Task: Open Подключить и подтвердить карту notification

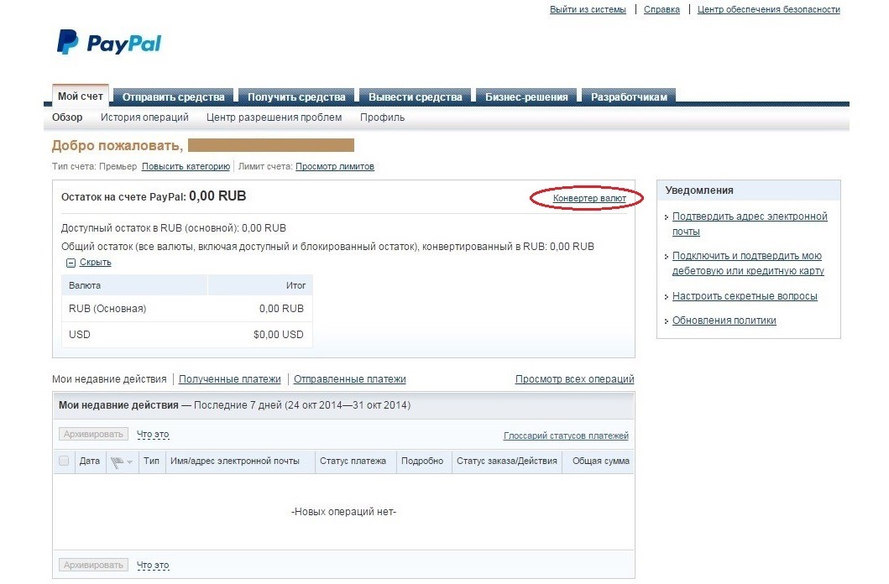Action: pos(748,263)
